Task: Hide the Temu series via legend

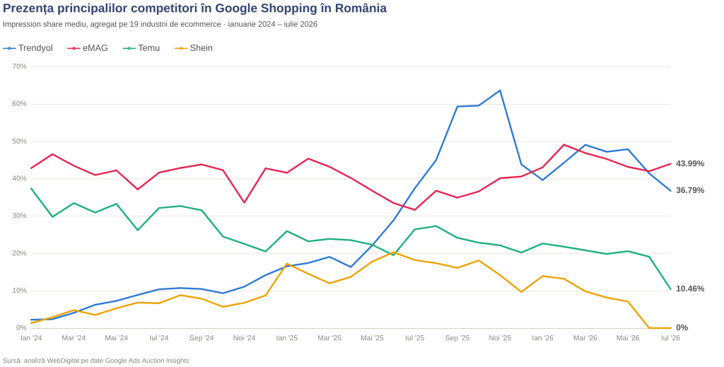Action: click(141, 48)
